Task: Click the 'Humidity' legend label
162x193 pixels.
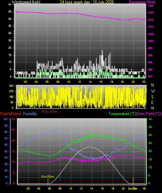Action: [x=30, y=114]
